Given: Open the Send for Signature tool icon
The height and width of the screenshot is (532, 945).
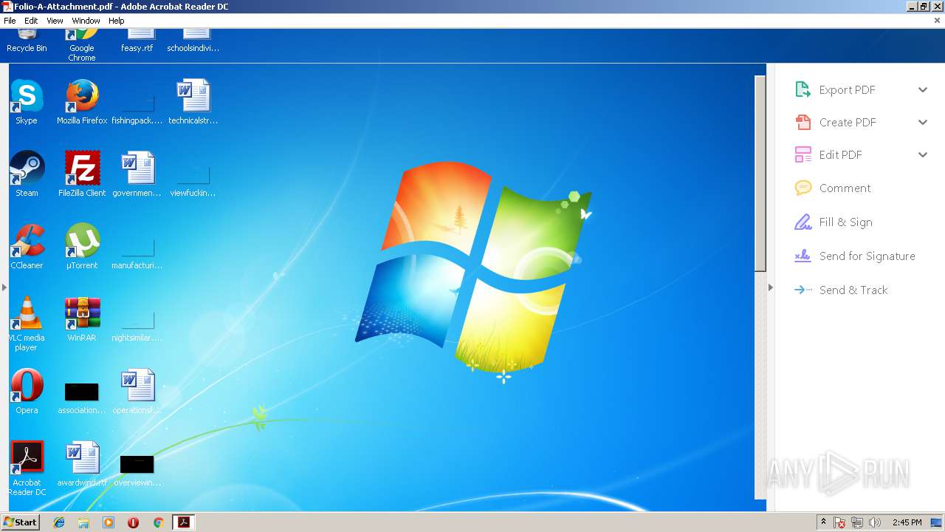Looking at the screenshot, I should click(803, 256).
